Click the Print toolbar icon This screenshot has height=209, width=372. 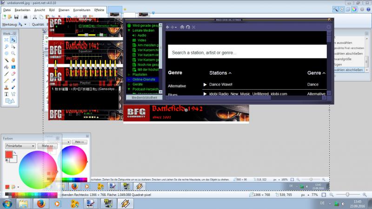point(26,17)
